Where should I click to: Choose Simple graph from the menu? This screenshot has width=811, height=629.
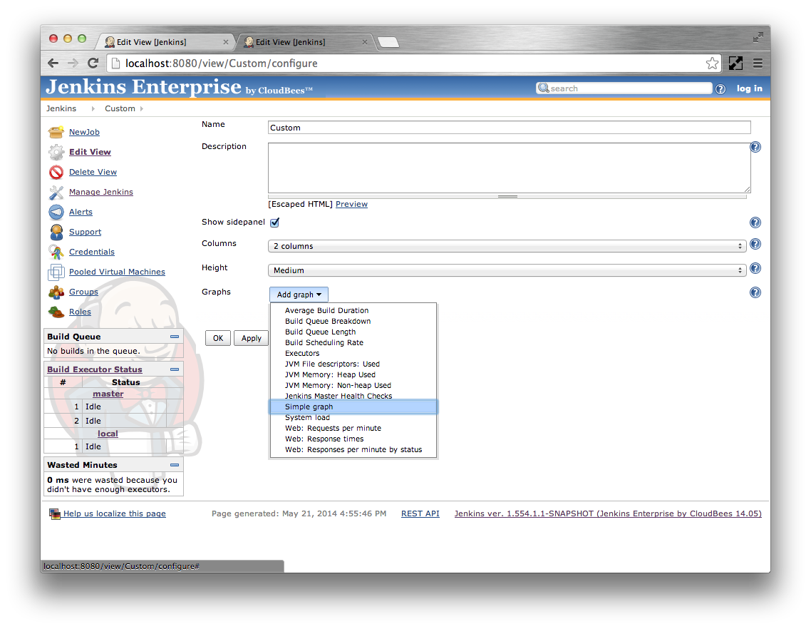click(353, 407)
